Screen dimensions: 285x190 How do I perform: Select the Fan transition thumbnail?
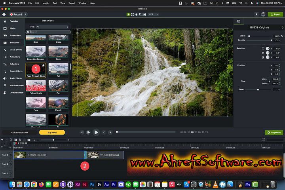pos(58,87)
